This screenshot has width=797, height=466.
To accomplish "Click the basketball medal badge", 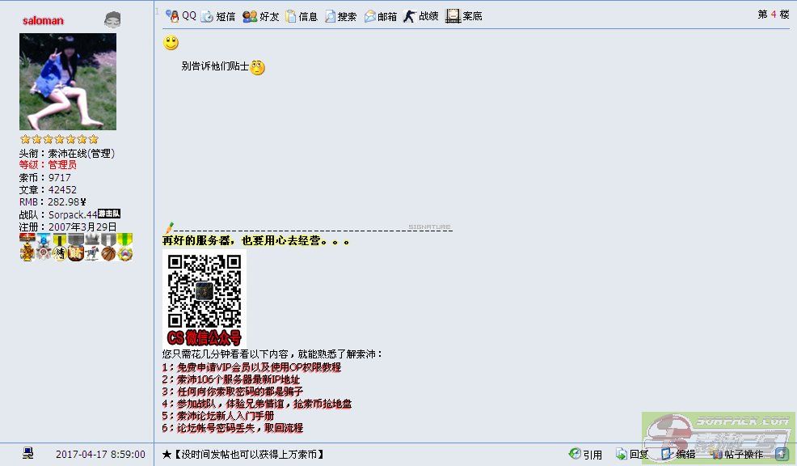I will click(108, 248).
